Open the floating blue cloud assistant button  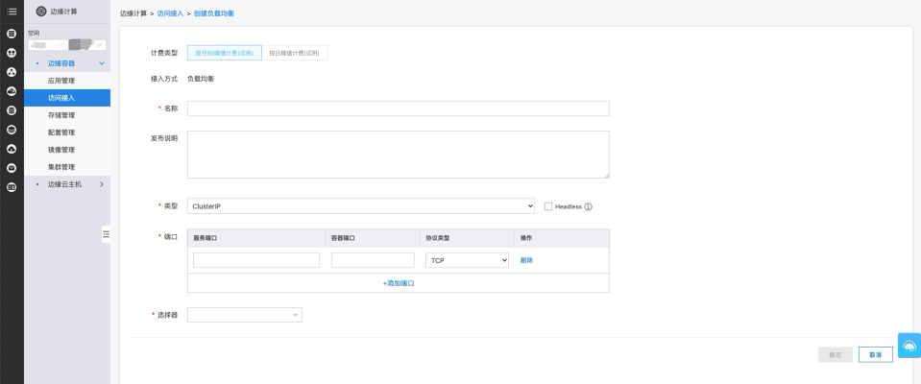pos(909,346)
